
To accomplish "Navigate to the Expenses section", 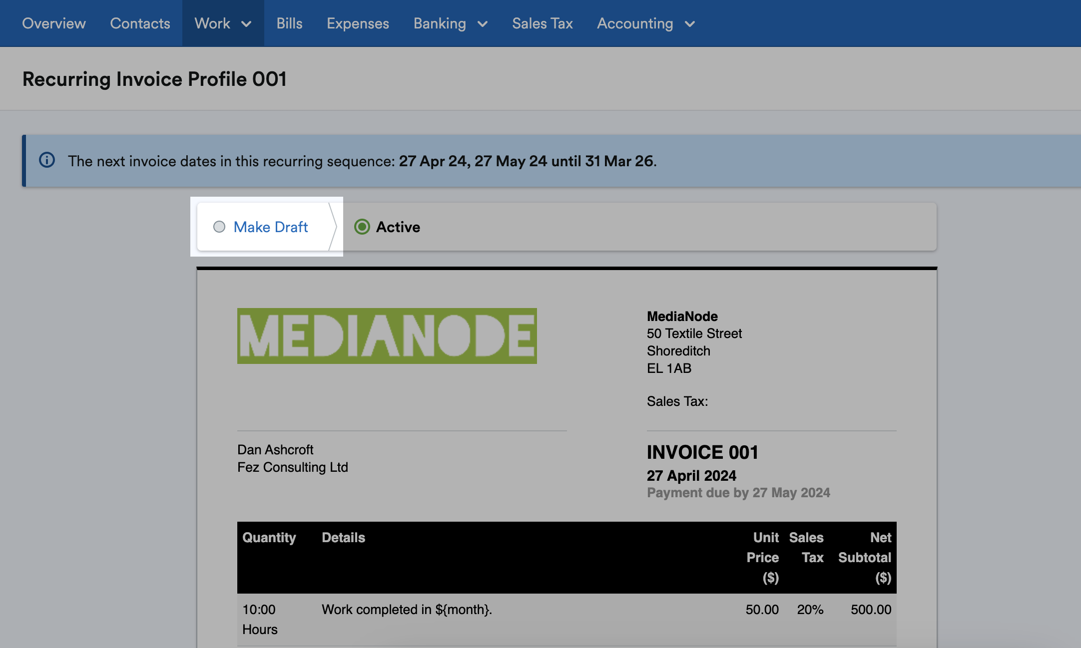I will 358,23.
